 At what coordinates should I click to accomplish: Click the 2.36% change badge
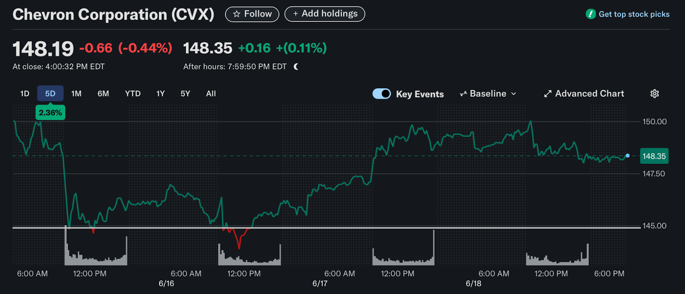(50, 113)
